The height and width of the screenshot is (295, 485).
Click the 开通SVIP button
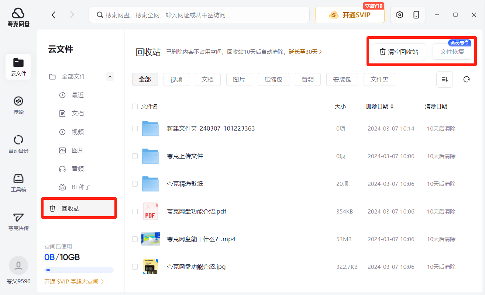click(x=350, y=15)
